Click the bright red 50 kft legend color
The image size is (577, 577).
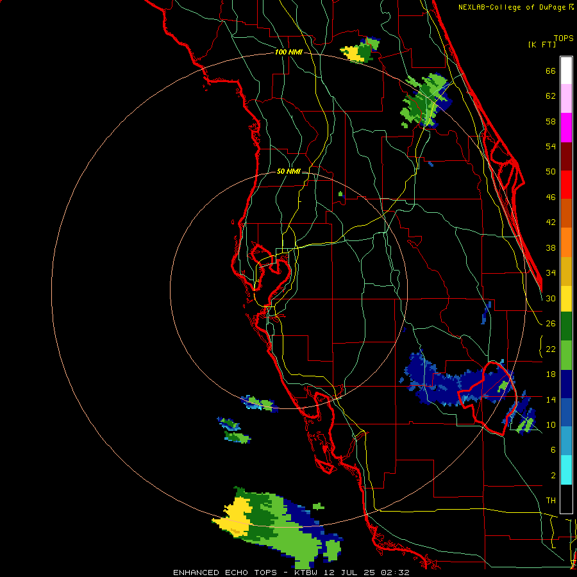tap(566, 185)
